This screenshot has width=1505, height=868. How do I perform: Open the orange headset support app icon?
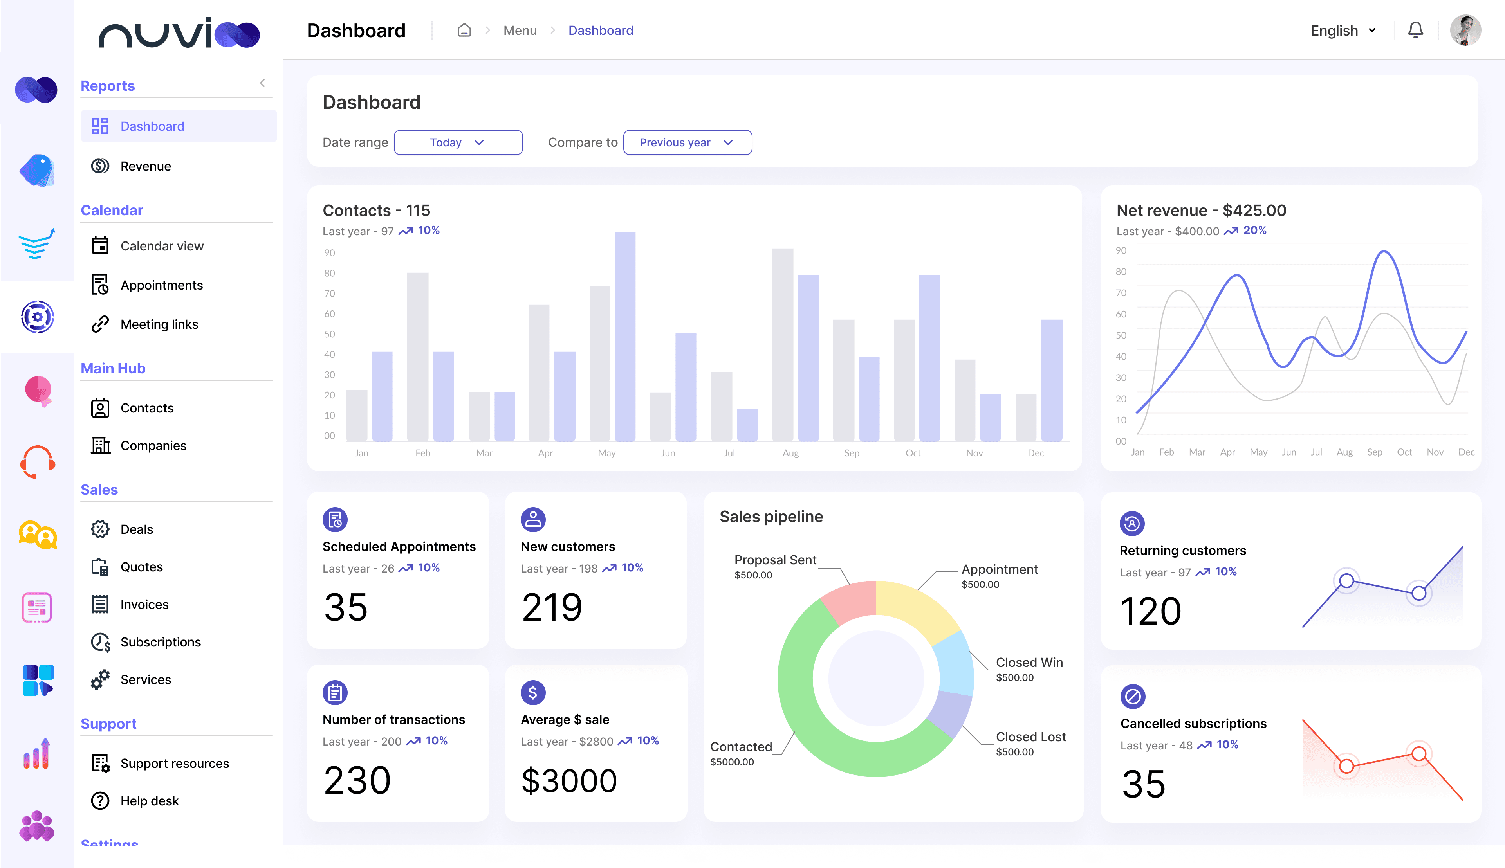pos(38,462)
